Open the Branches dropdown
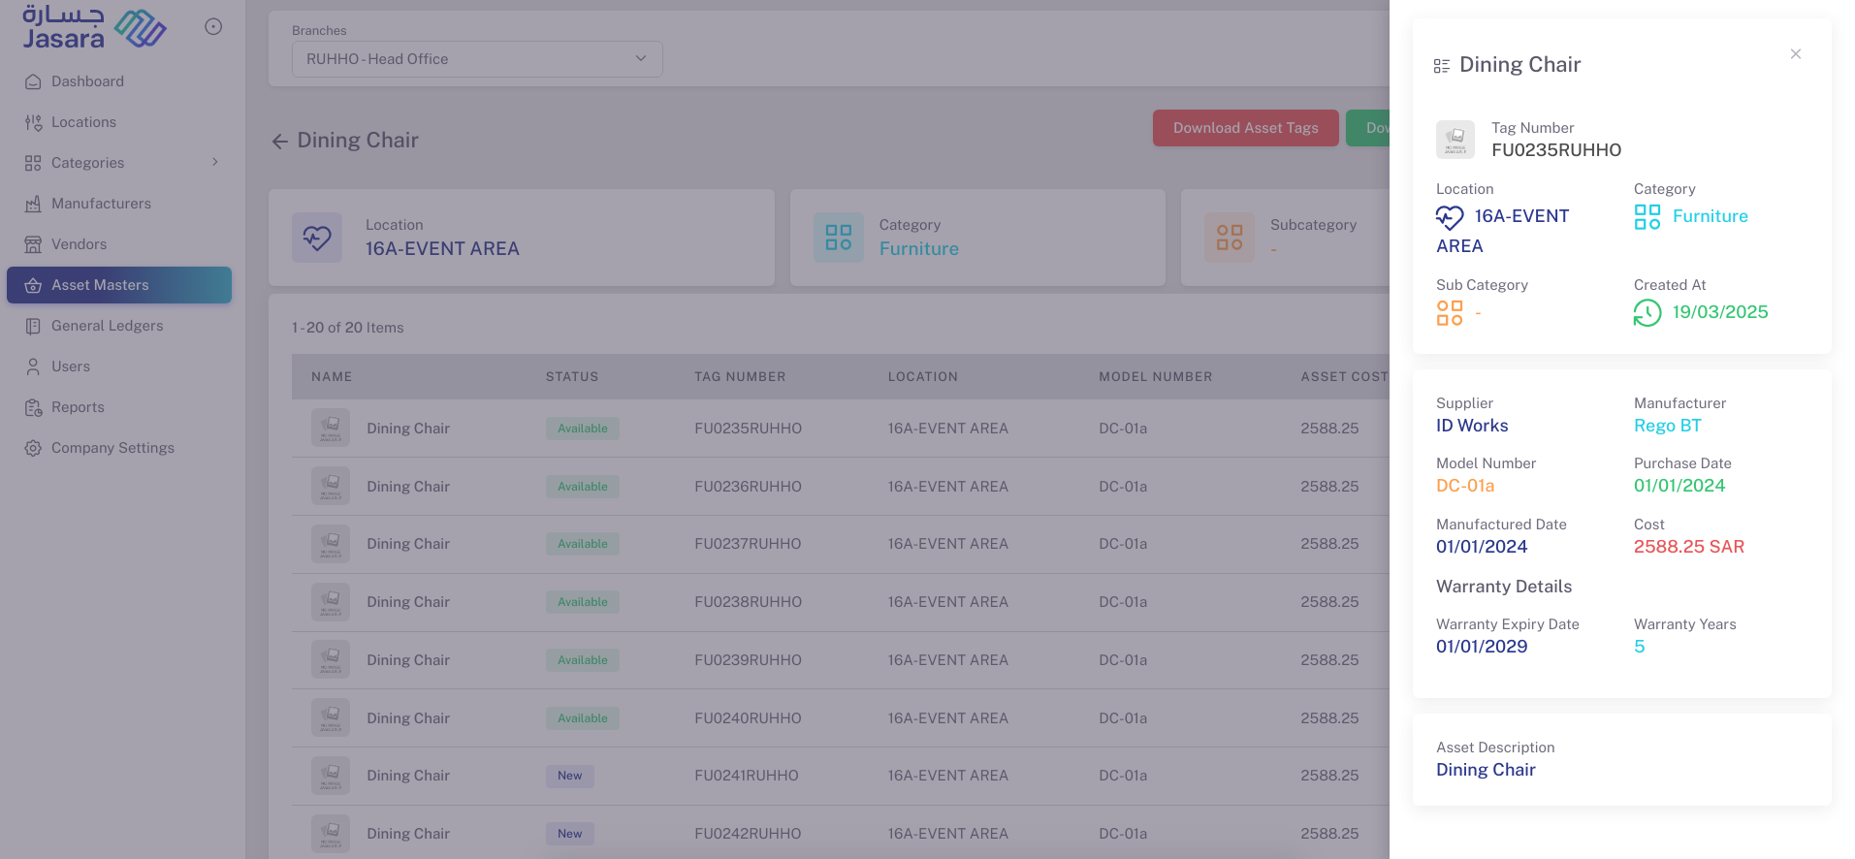The image size is (1855, 859). pyautogui.click(x=476, y=59)
